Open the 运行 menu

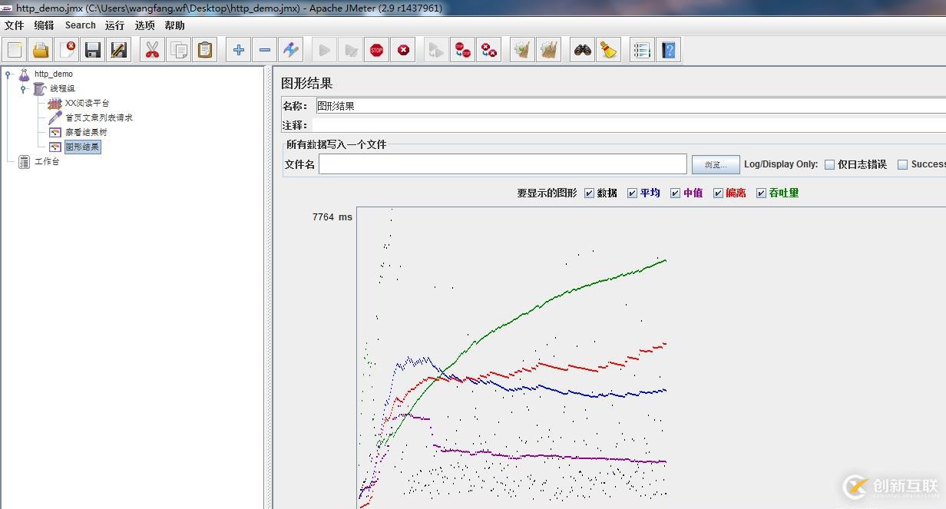coord(114,25)
